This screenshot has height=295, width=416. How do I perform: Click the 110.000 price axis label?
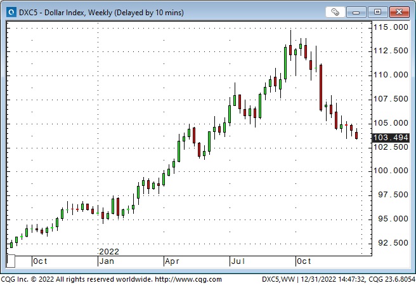391,75
